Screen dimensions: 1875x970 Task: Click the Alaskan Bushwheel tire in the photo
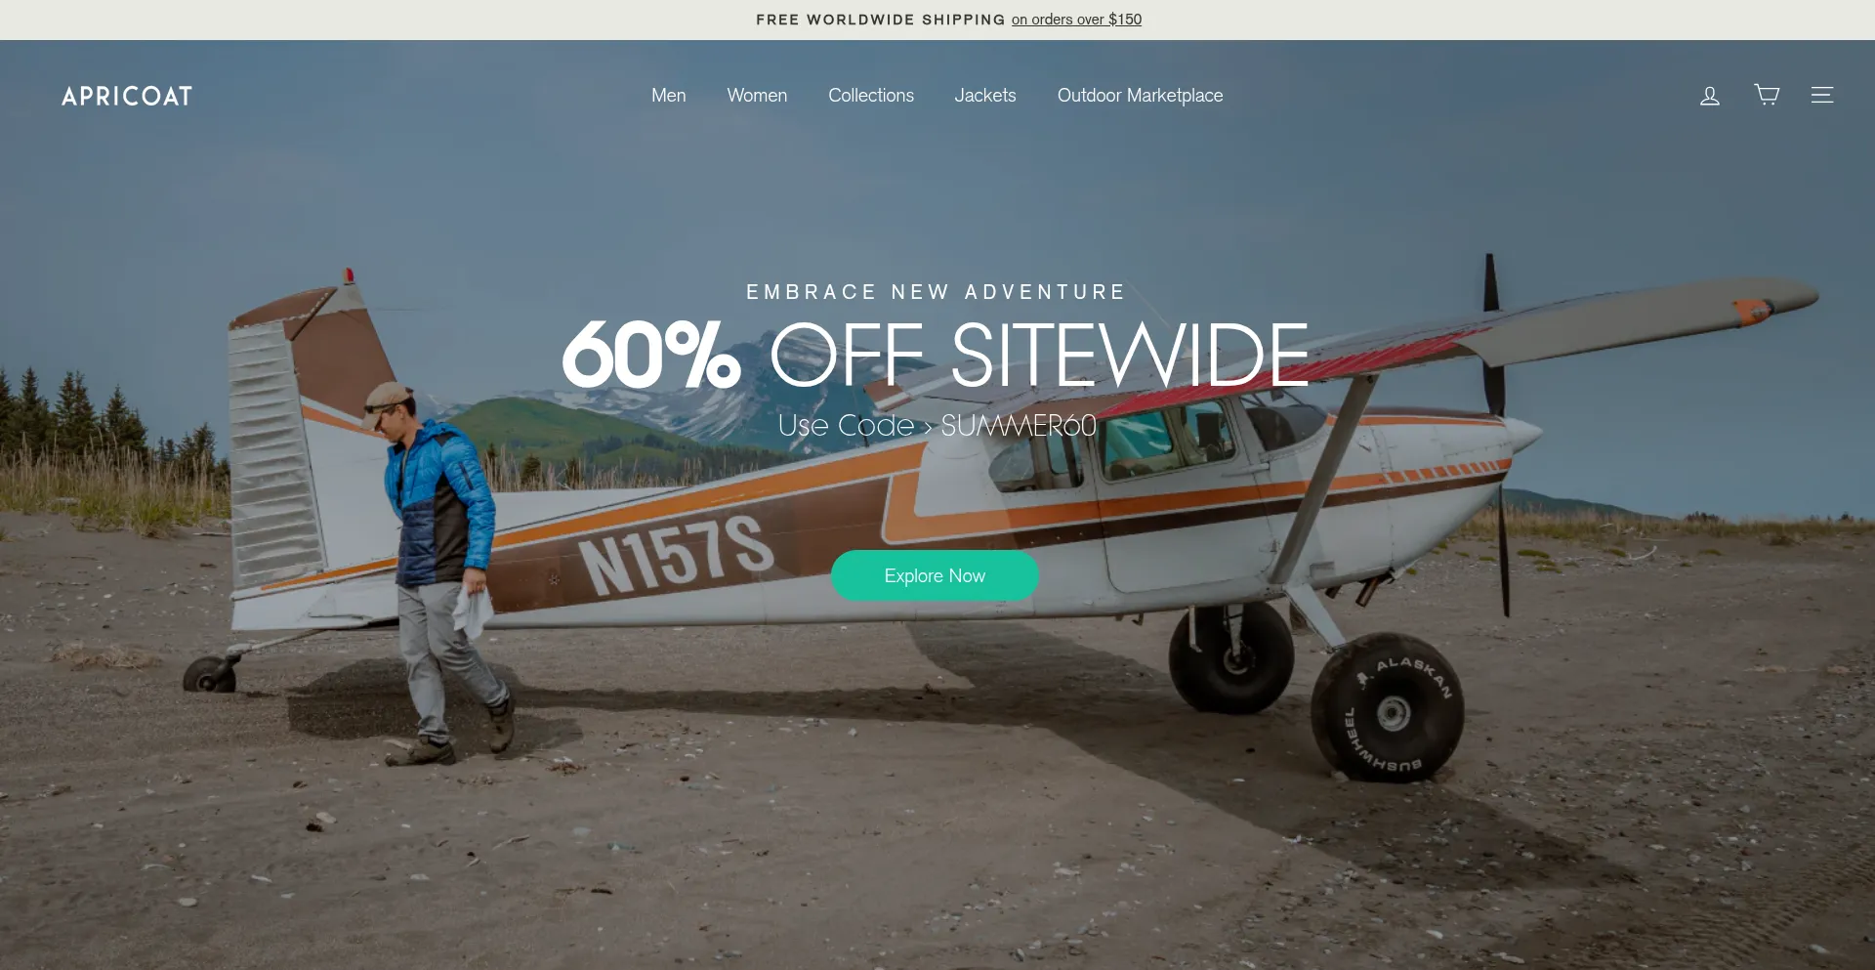coord(1387,708)
